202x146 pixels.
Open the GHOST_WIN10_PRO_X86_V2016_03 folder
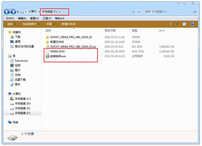(71, 37)
